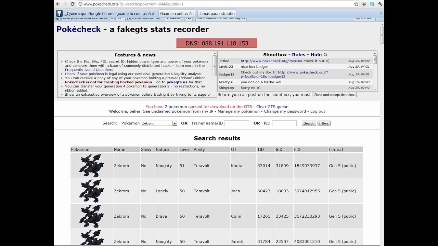Screen dimensions: 438x246
Task: Click the pokecheck.org ?p=user link in shoutbox
Action: 271,61
